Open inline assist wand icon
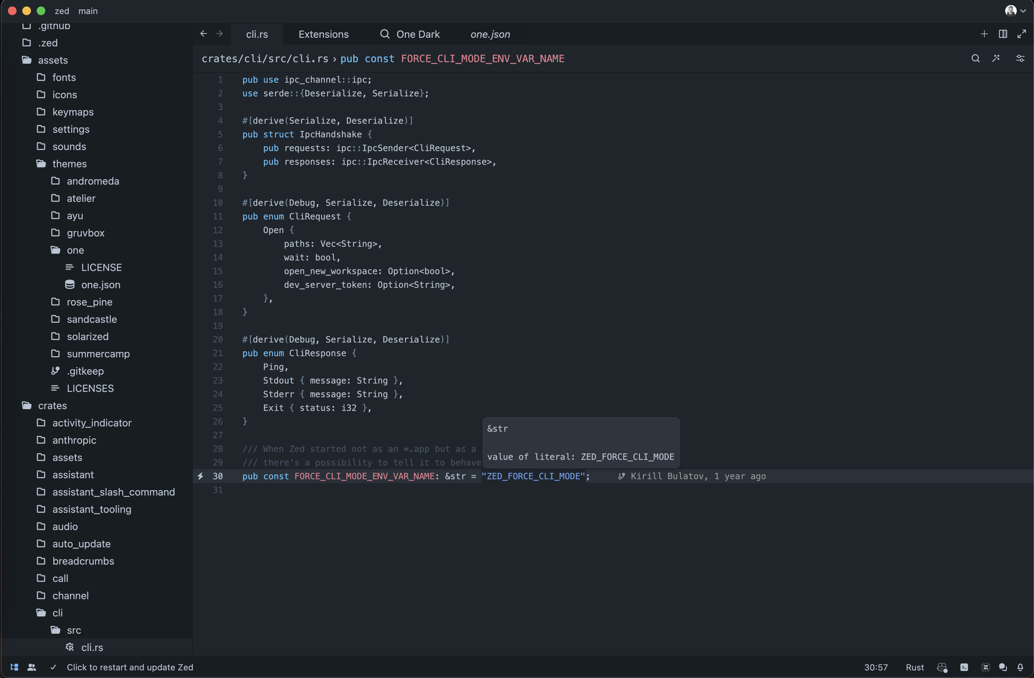 click(996, 58)
